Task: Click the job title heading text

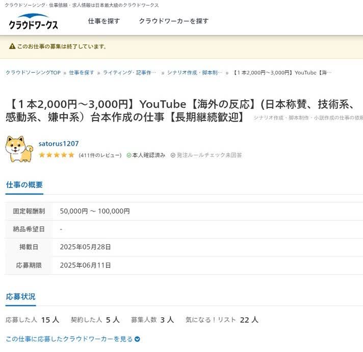Action: (x=178, y=111)
